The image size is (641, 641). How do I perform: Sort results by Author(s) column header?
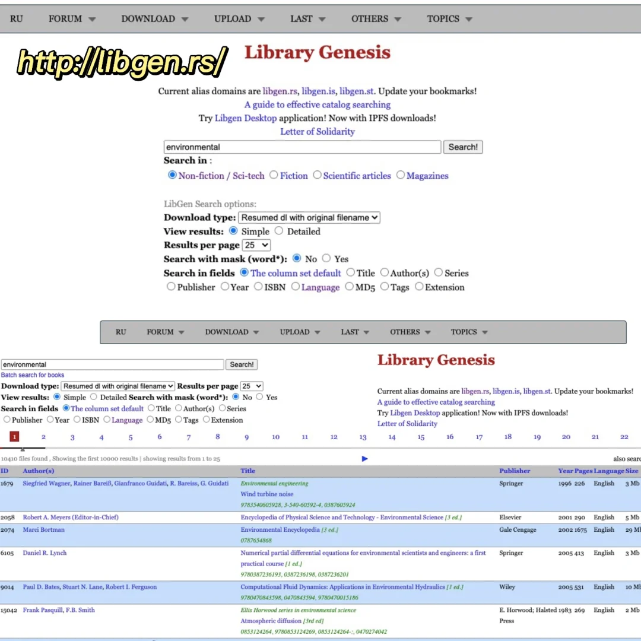pyautogui.click(x=39, y=471)
